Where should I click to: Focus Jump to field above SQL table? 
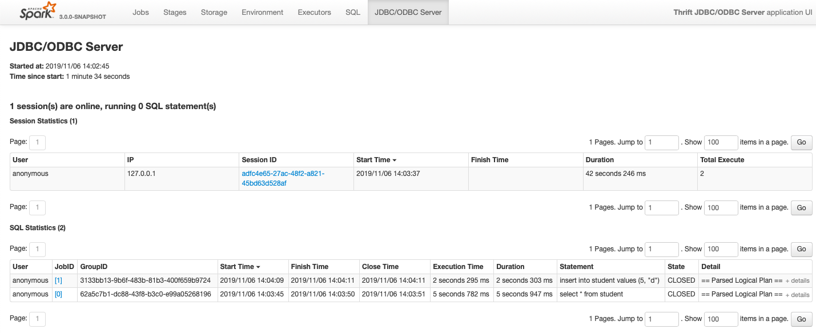pyautogui.click(x=662, y=249)
